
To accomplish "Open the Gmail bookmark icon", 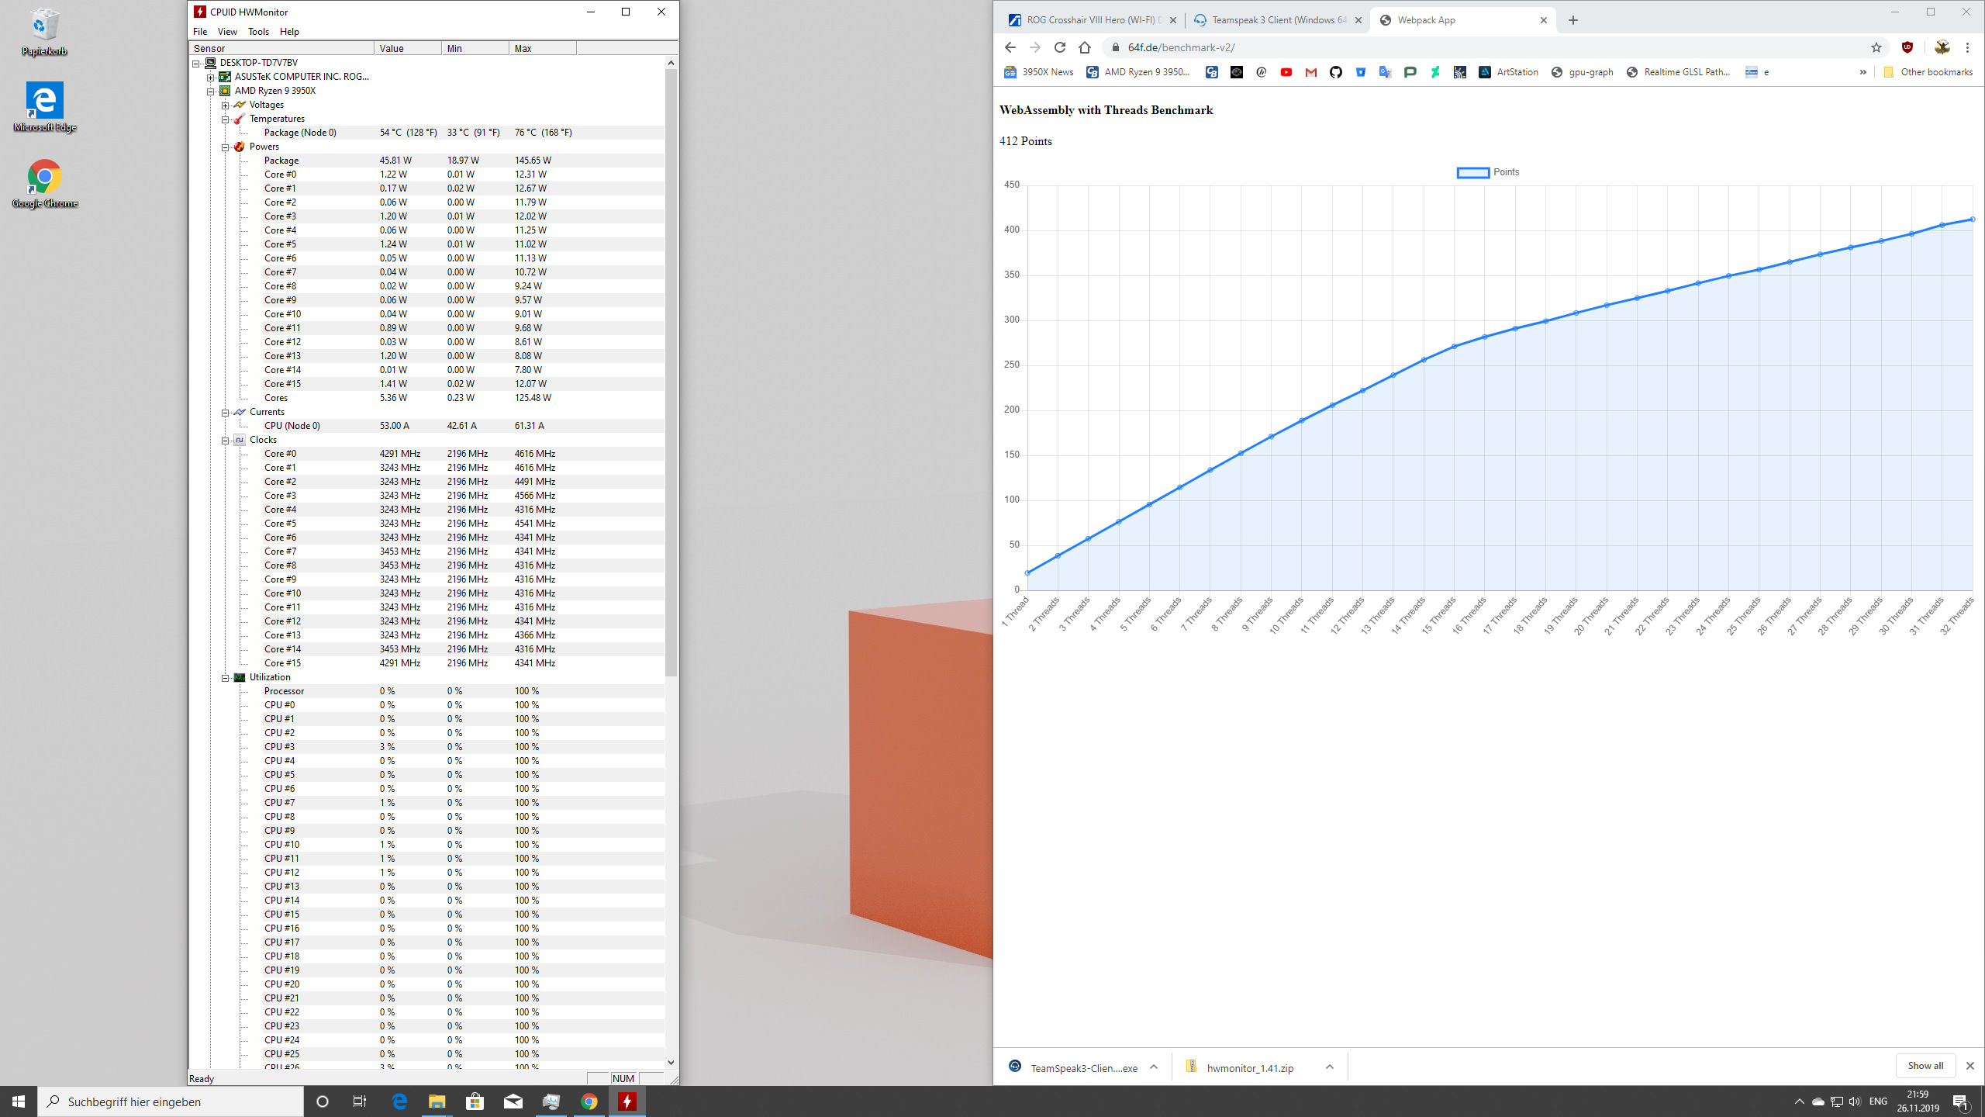I will click(1311, 72).
